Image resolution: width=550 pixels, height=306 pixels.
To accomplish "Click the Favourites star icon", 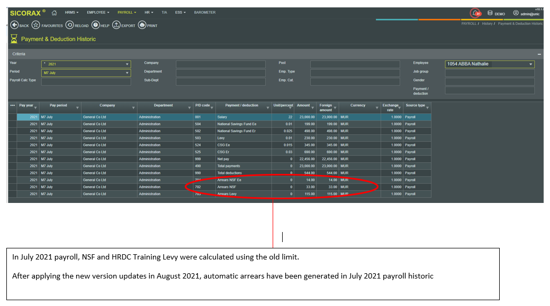I will pos(36,25).
